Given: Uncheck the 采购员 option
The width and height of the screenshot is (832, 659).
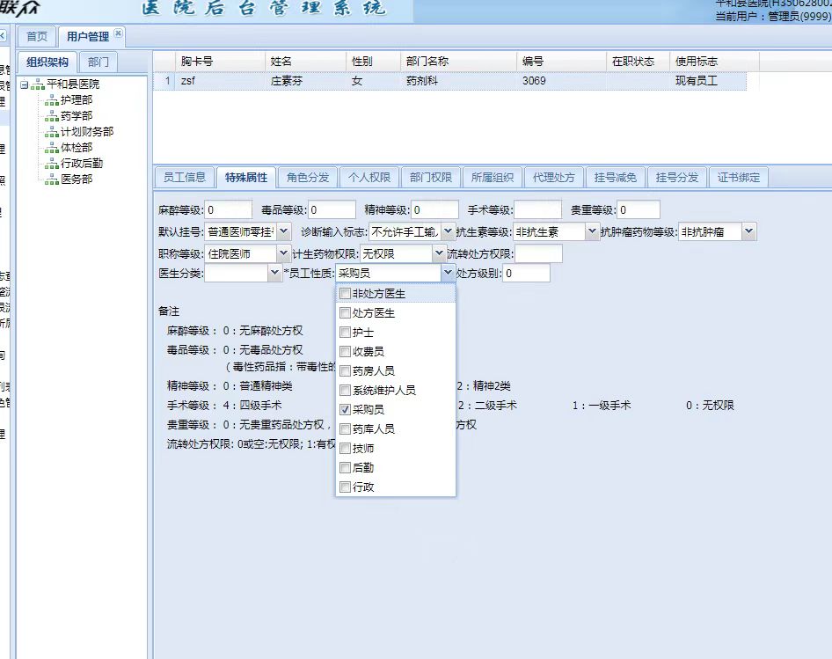Looking at the screenshot, I should pyautogui.click(x=345, y=409).
